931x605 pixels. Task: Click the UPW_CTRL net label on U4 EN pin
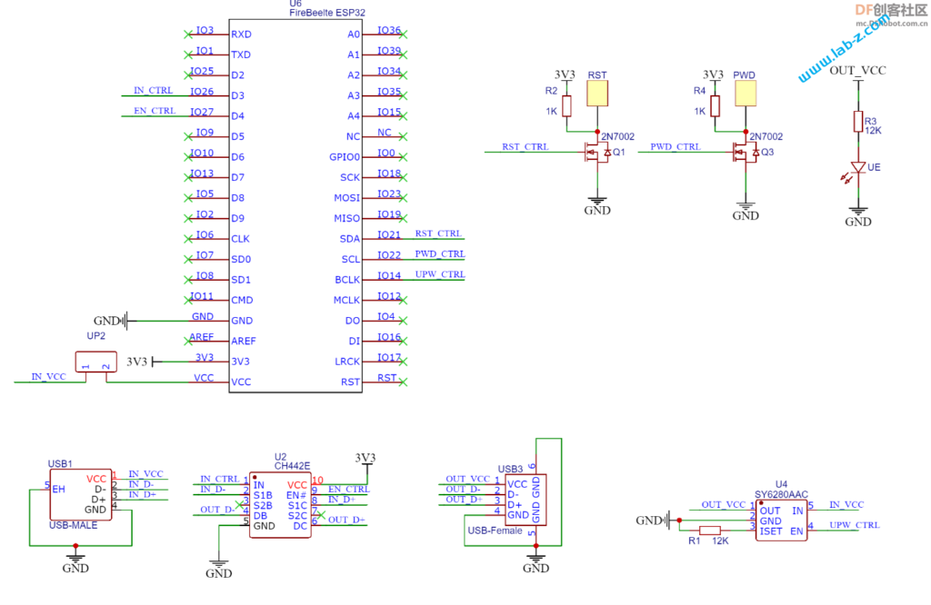pyautogui.click(x=855, y=525)
